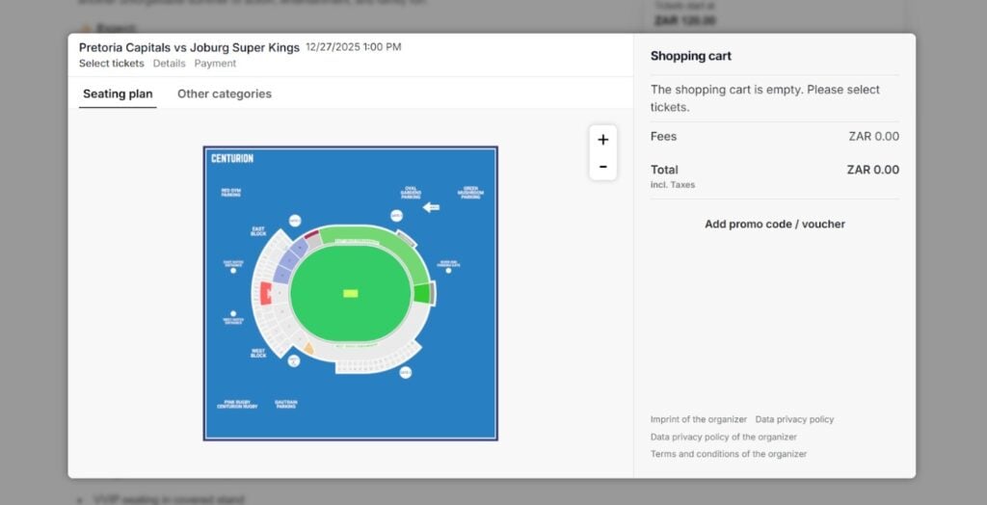
Task: Click the WEST BLOCK label
Action: coord(258,354)
